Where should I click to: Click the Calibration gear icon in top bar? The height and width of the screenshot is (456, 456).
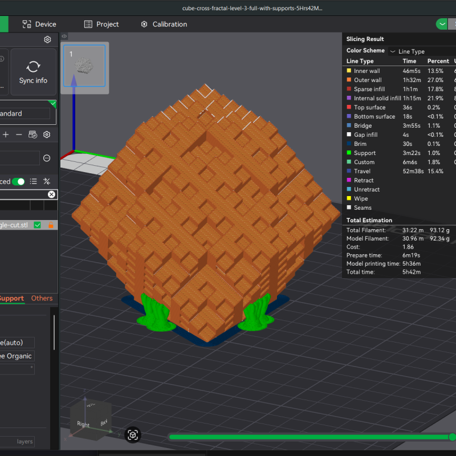(144, 25)
